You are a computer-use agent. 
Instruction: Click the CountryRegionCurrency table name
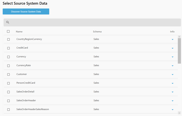(29, 39)
